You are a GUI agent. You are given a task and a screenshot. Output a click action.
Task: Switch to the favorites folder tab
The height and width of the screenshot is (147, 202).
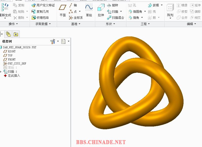[x=16, y=34]
